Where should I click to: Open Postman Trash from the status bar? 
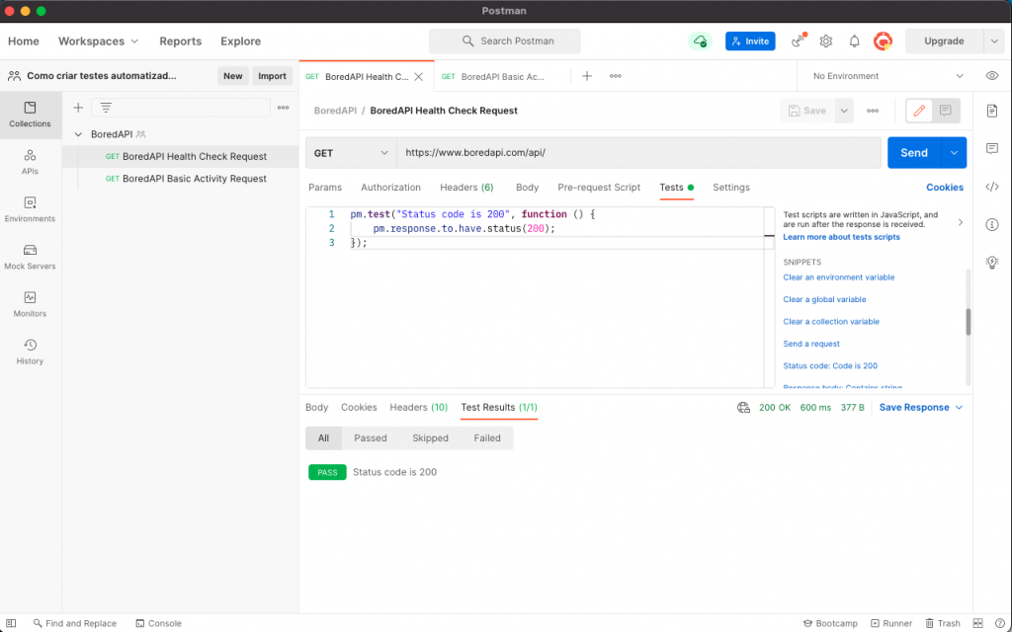(x=944, y=623)
